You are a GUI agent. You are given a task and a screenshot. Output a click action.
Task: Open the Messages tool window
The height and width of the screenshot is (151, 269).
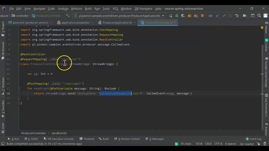point(155,139)
